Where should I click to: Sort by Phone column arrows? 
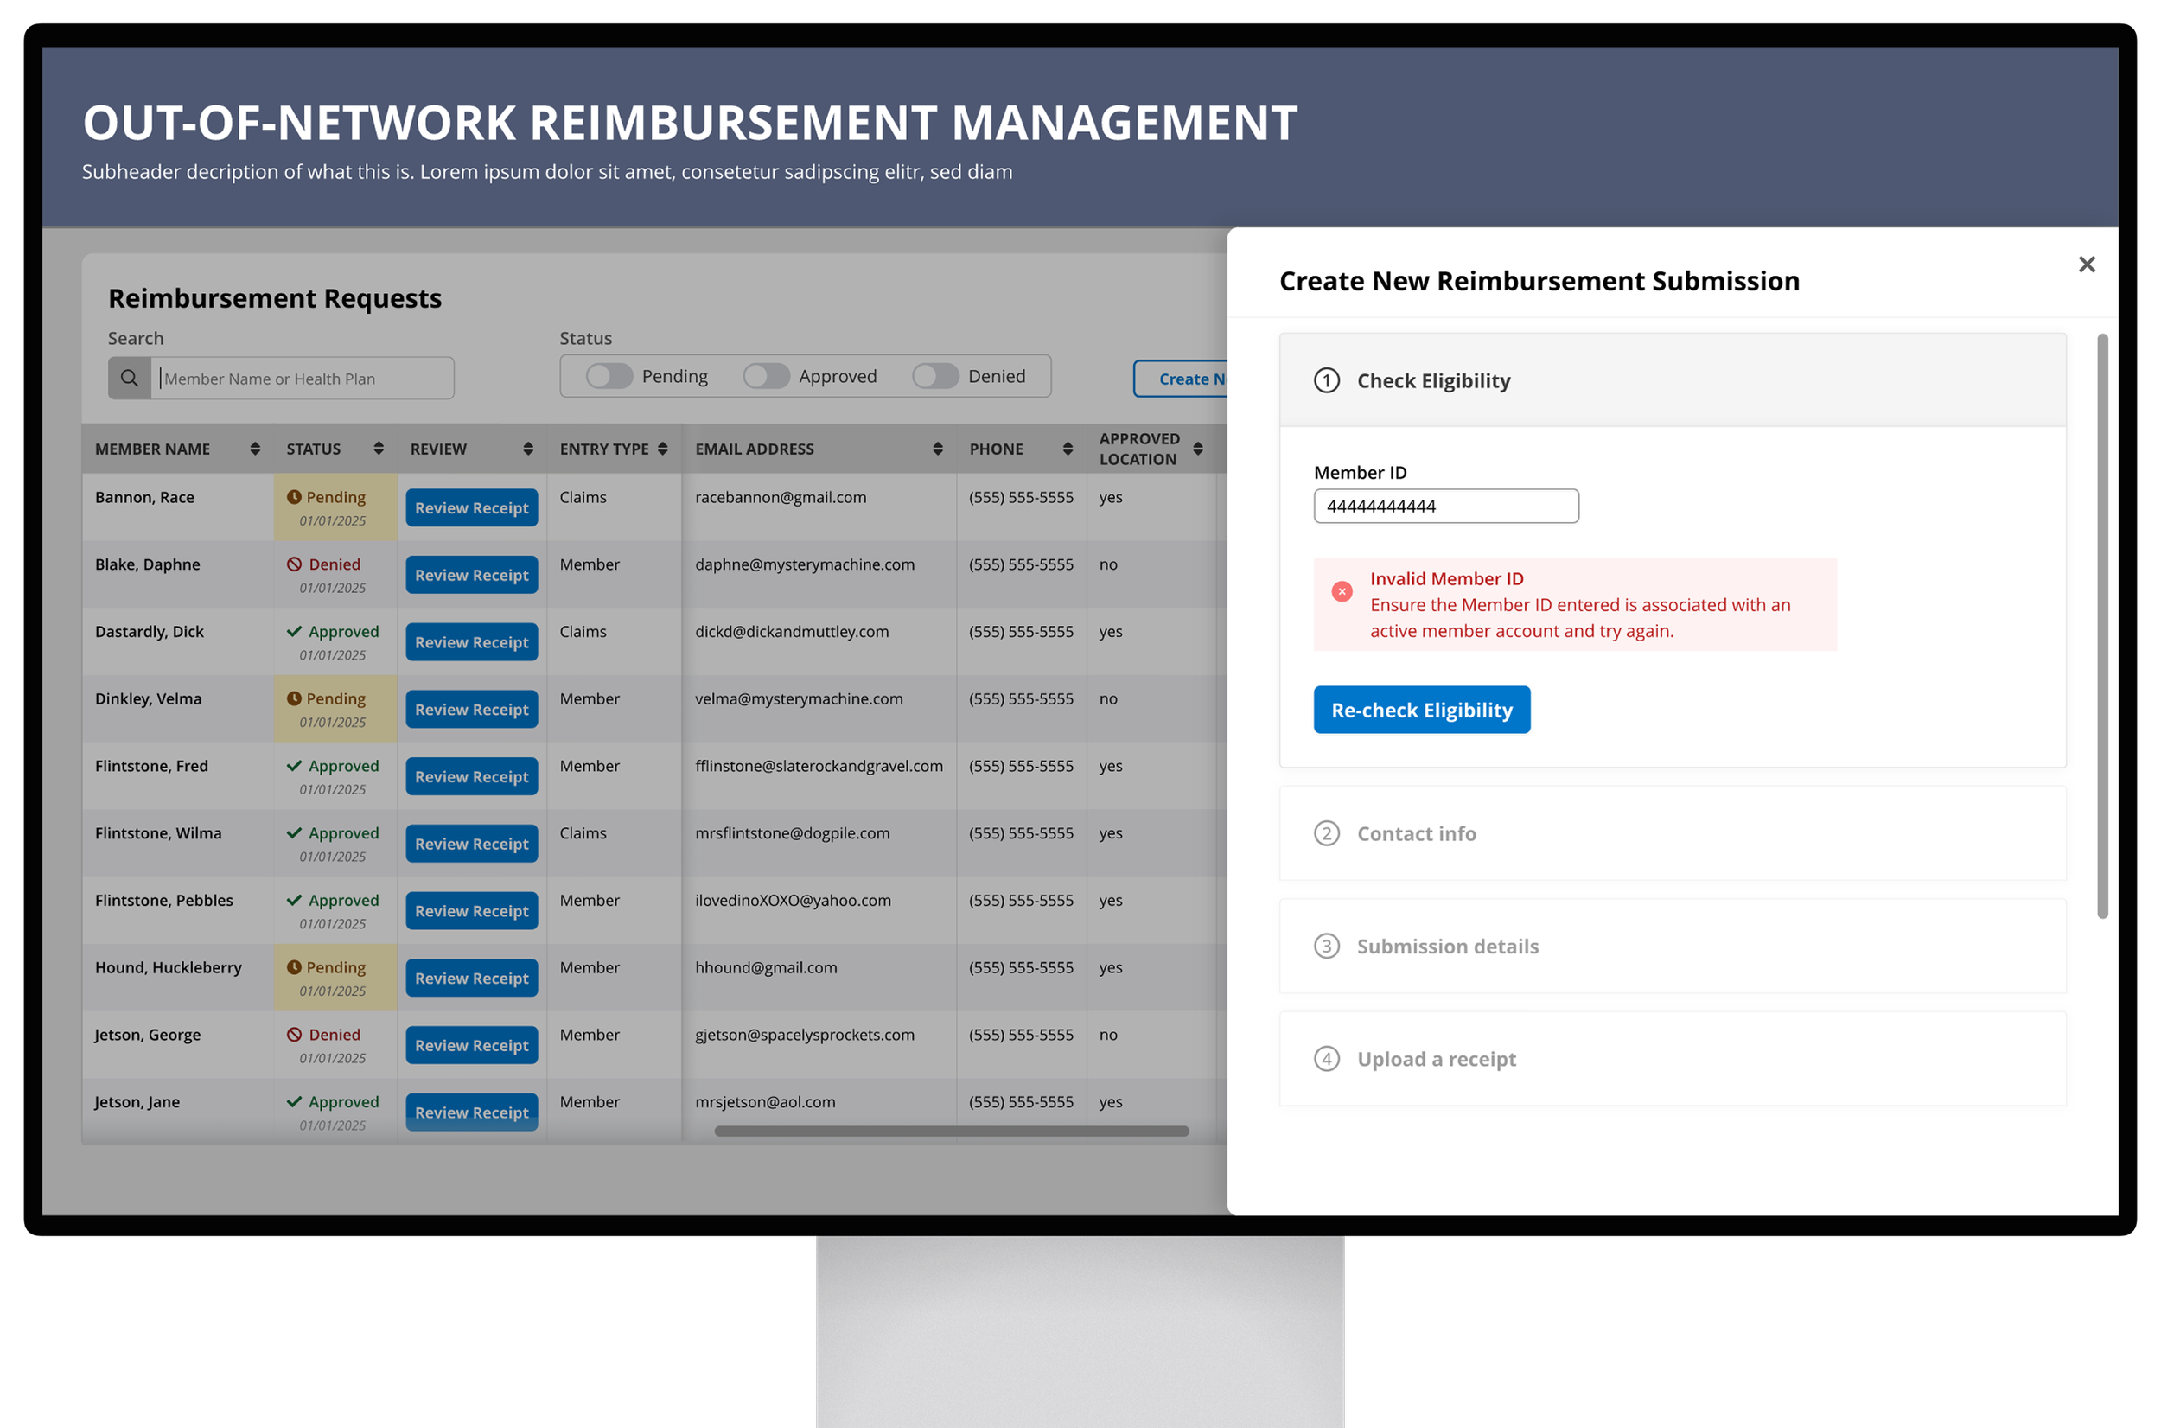[x=1068, y=449]
